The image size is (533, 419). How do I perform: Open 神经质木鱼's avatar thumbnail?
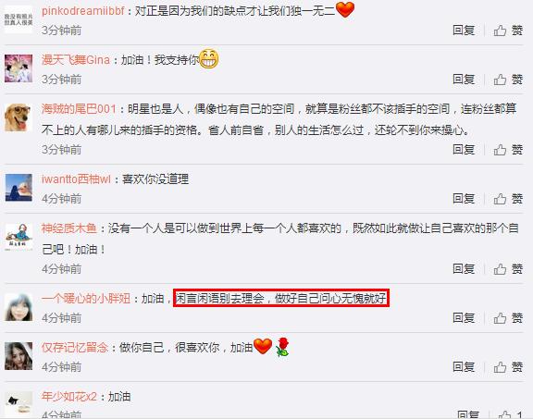point(19,237)
